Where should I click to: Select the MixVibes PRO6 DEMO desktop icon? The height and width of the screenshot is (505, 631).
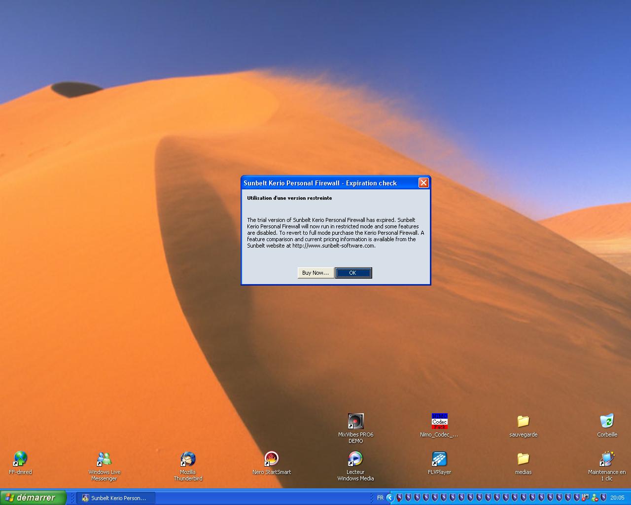click(355, 429)
